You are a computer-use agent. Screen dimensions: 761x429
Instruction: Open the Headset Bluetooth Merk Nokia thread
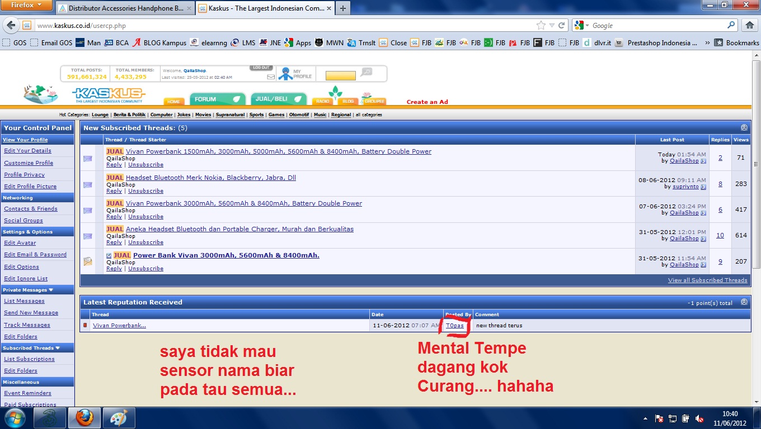pos(211,178)
